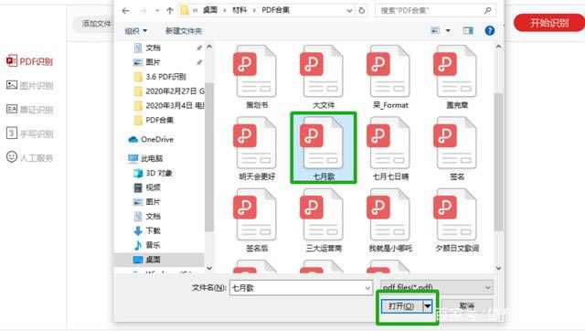Viewport: 585px width, 331px height.
Task: Select 材料 in the address breadcrumb
Action: (x=239, y=10)
